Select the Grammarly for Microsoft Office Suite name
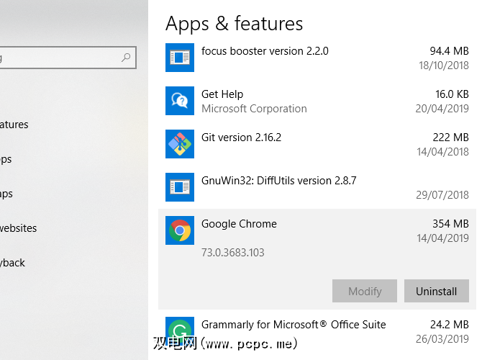 (x=294, y=325)
